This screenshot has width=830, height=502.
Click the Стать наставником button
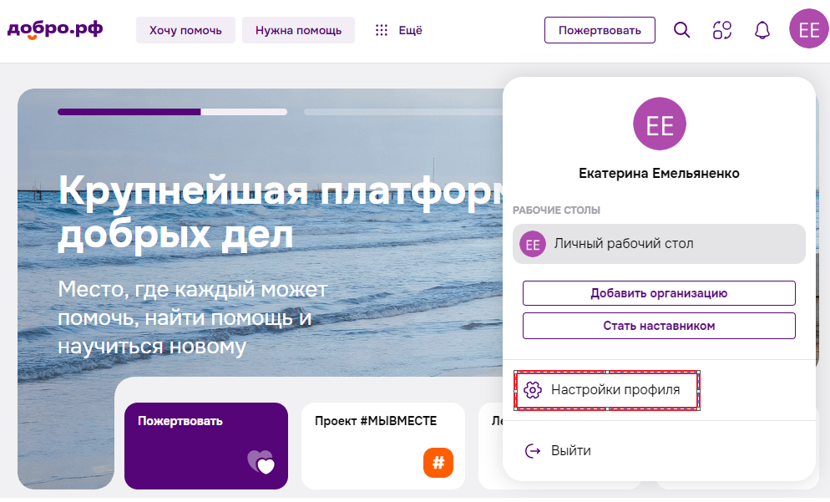point(659,326)
